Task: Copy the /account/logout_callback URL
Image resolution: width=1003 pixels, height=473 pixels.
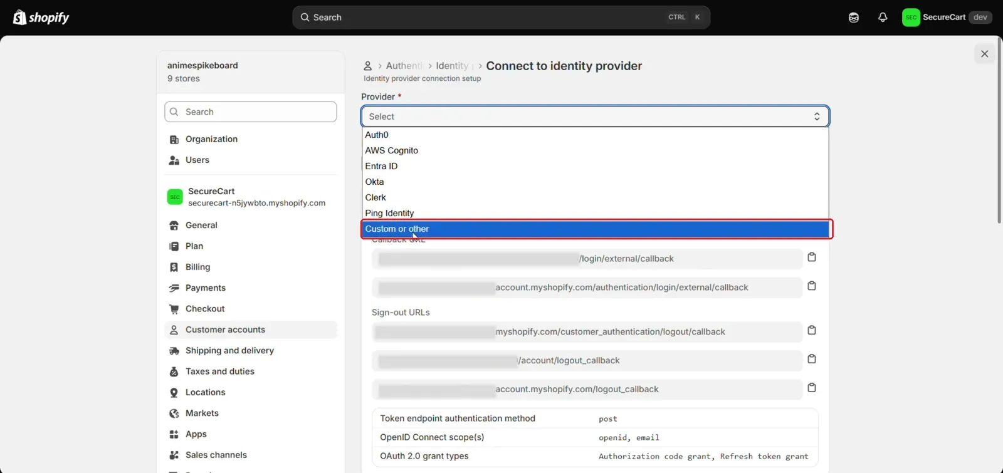Action: (812, 360)
